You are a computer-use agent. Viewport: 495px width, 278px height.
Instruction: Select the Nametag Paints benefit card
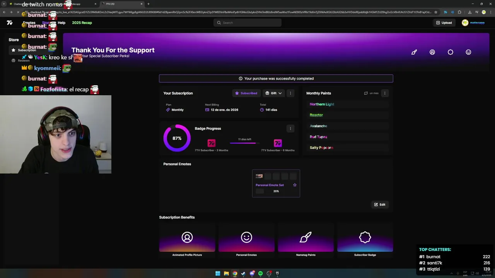point(306,240)
